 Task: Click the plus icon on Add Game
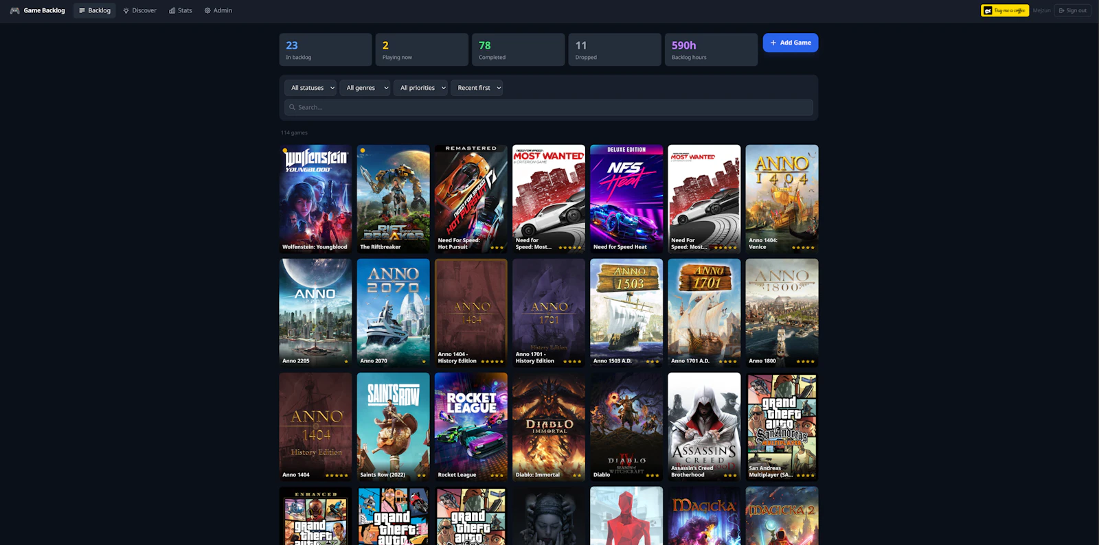coord(773,43)
